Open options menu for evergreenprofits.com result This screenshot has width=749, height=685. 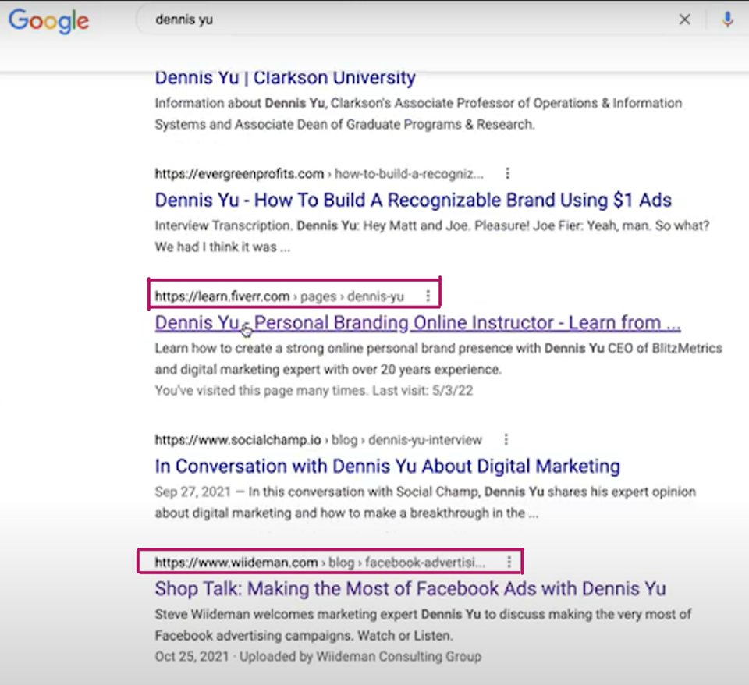click(x=507, y=173)
